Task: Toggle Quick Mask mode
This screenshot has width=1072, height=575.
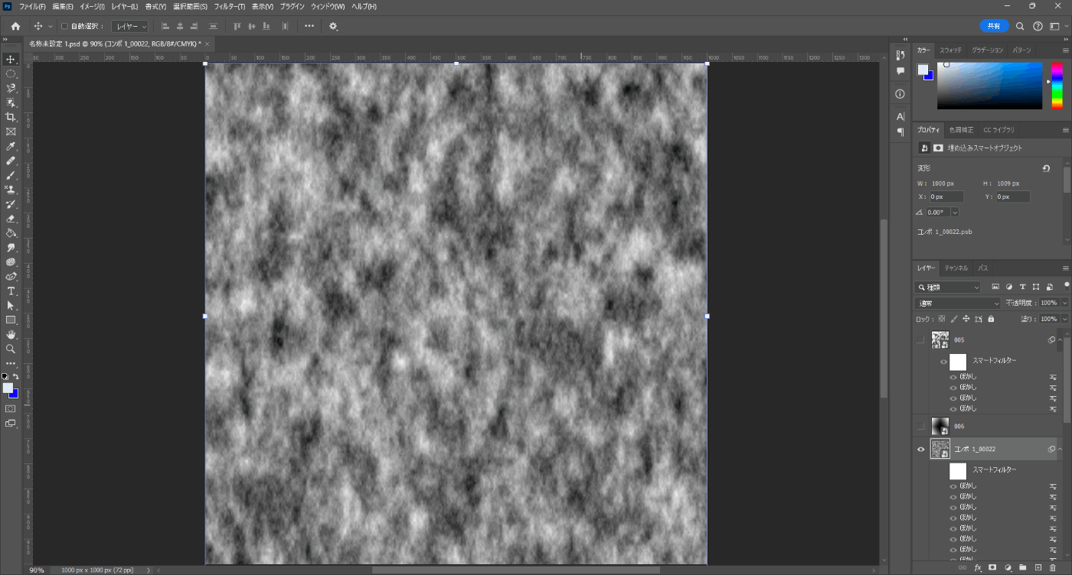Action: click(11, 409)
